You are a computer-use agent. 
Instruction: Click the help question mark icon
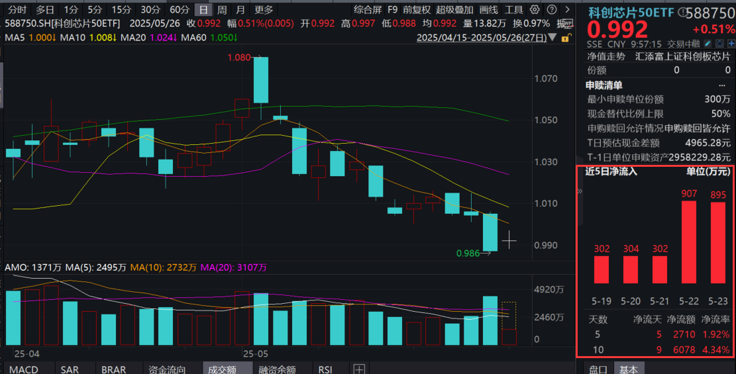click(x=551, y=10)
